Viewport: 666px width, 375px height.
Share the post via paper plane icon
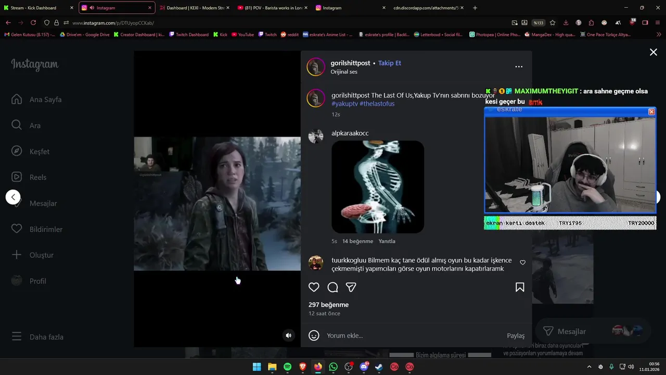(351, 287)
